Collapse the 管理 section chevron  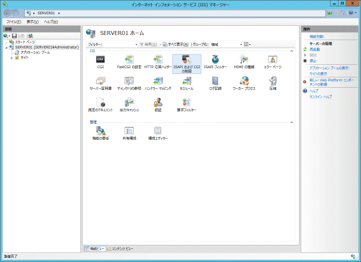(292, 122)
